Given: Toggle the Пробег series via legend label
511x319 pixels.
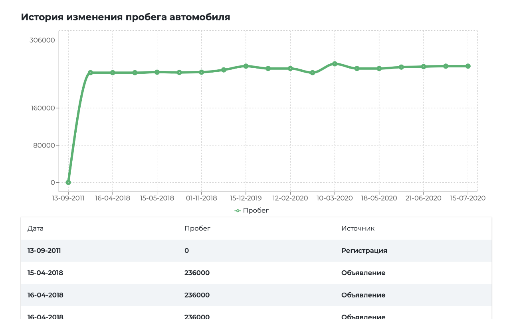Looking at the screenshot, I should pos(256,211).
